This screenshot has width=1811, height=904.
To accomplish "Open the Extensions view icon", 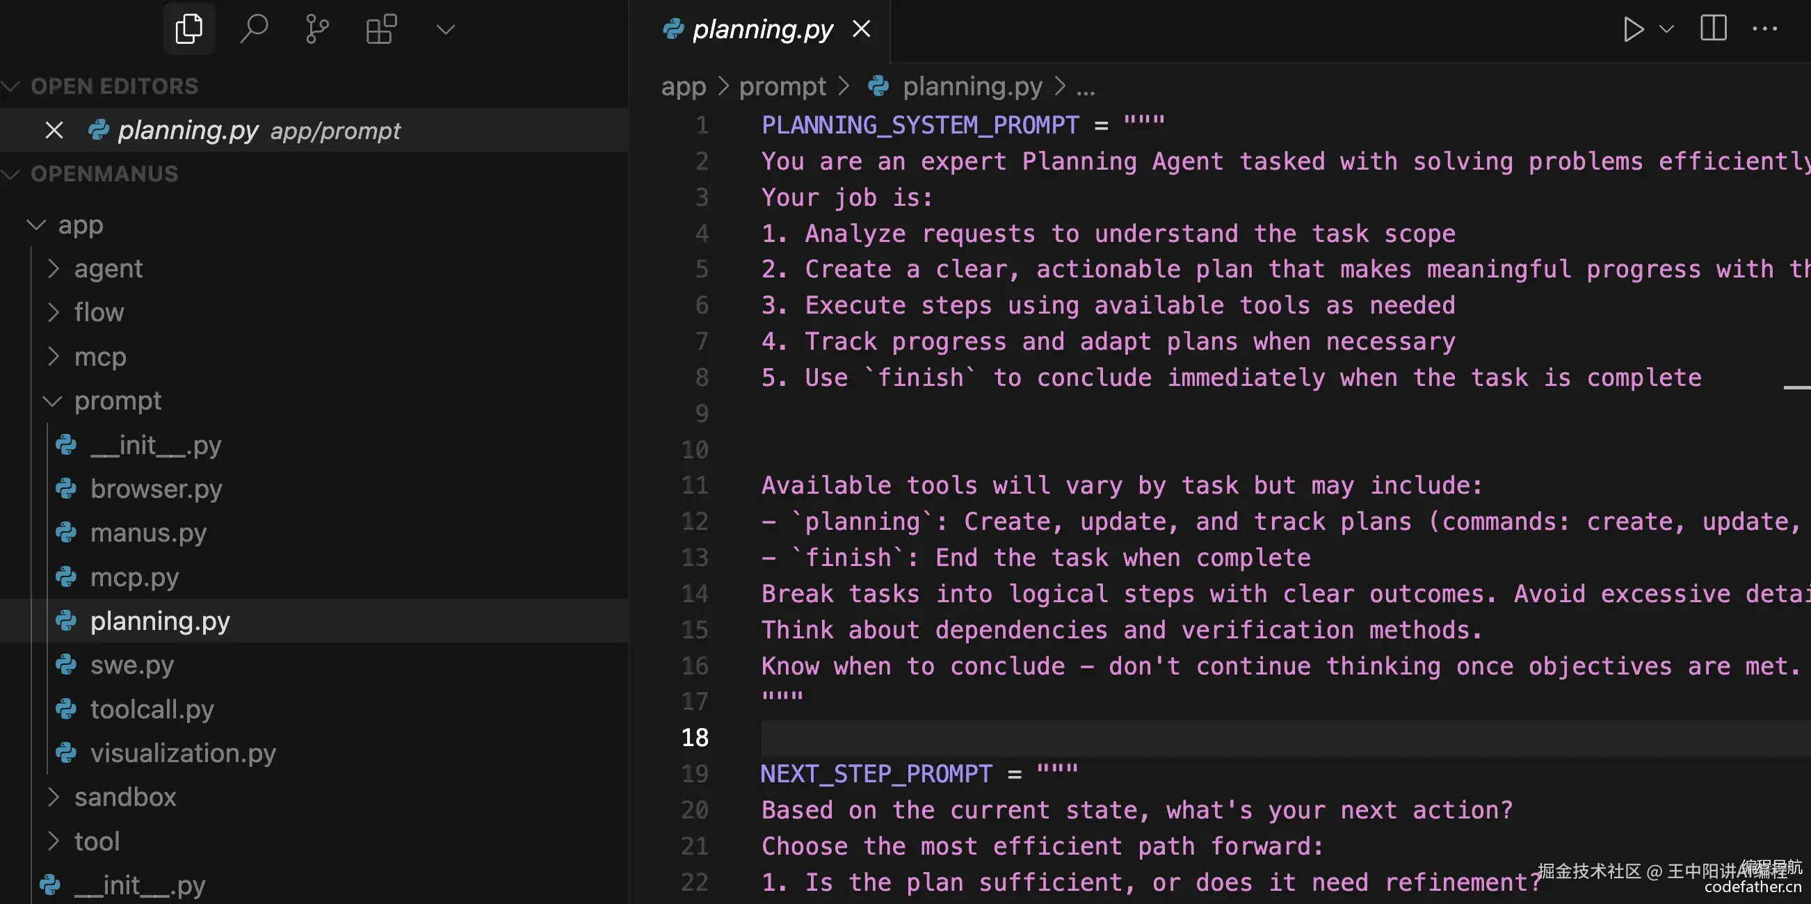I will (x=381, y=29).
